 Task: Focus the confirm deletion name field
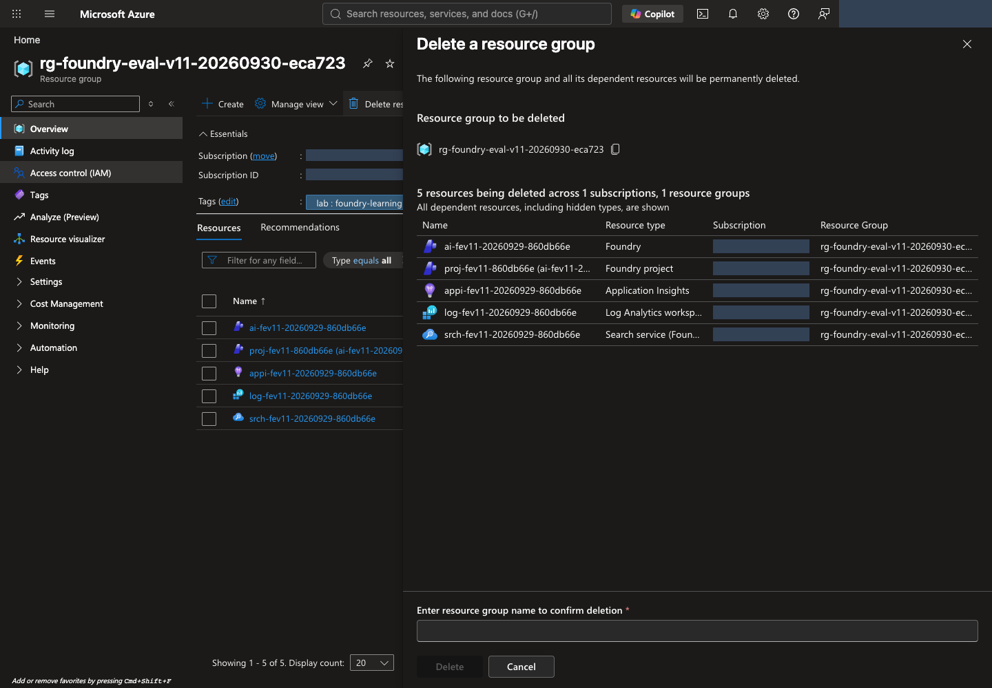point(697,631)
